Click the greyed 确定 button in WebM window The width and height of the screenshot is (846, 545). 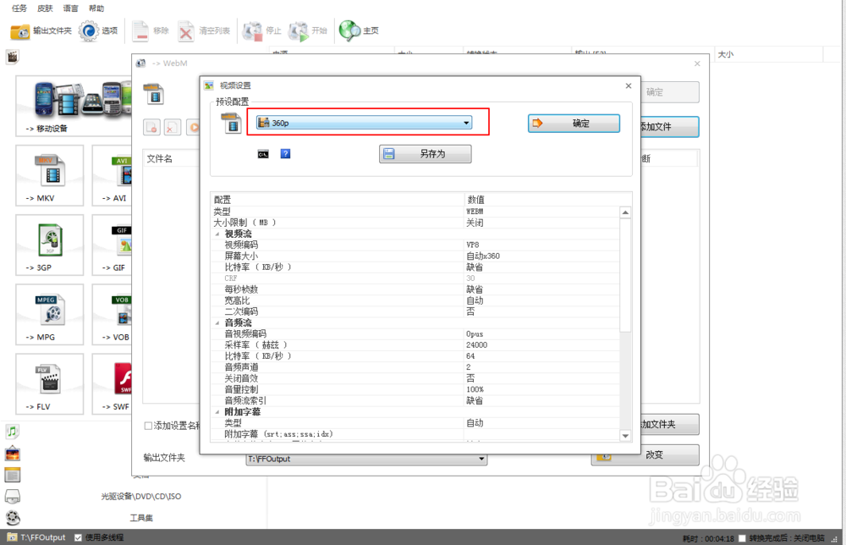670,92
